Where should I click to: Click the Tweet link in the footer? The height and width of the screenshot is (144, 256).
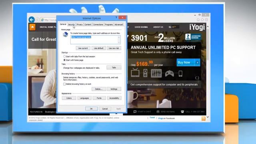[x=152, y=117]
